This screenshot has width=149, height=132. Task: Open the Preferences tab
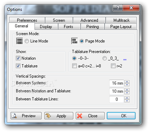point(27,20)
